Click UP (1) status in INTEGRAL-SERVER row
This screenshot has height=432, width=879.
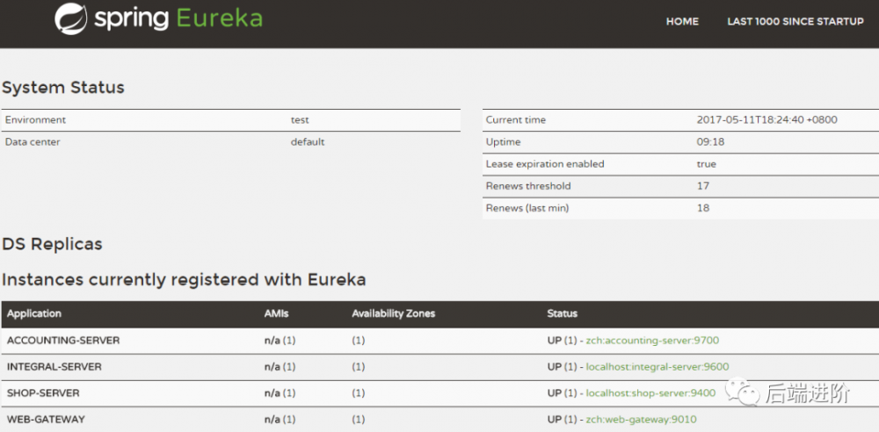562,367
